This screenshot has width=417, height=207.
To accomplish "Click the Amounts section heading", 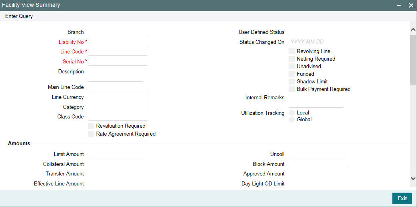I will [19, 144].
